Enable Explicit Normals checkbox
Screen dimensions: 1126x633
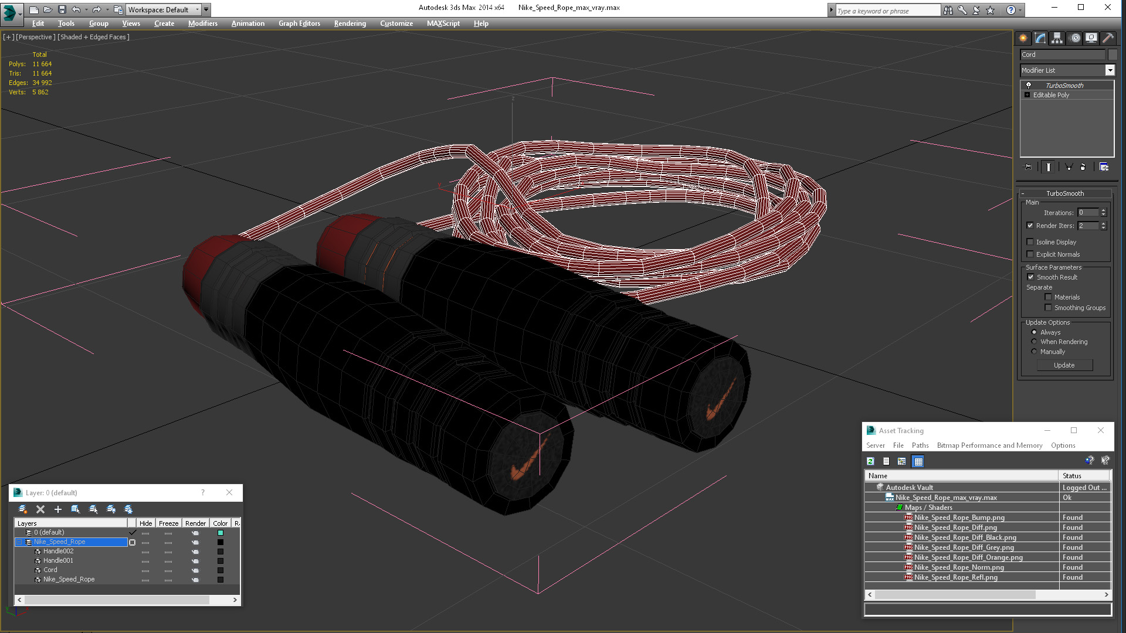[1030, 254]
